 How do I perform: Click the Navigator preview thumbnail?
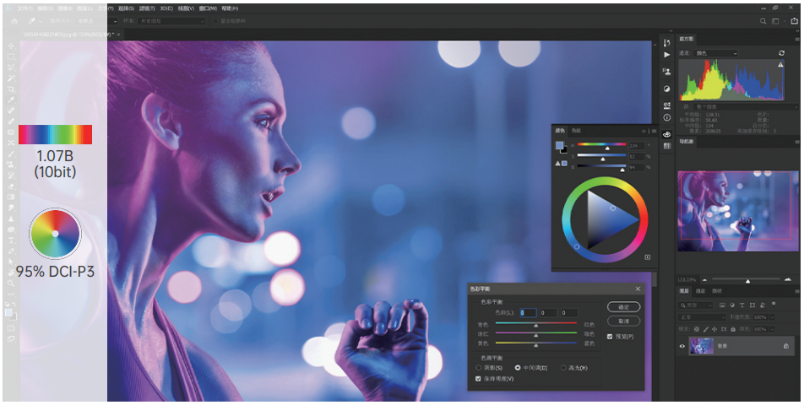[738, 211]
